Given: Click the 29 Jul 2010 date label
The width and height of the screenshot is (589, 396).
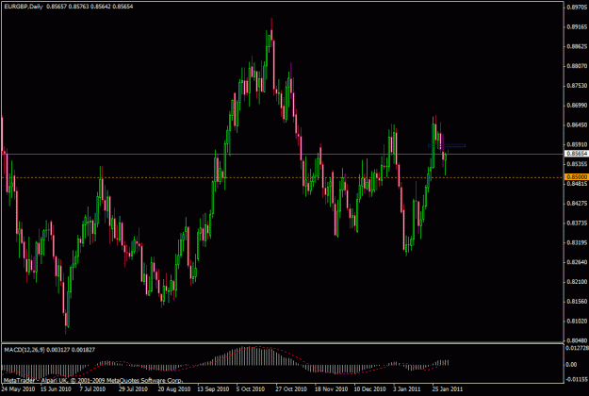Looking at the screenshot, I should pos(133,389).
